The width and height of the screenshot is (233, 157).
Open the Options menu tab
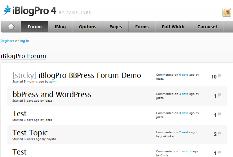[87, 27]
